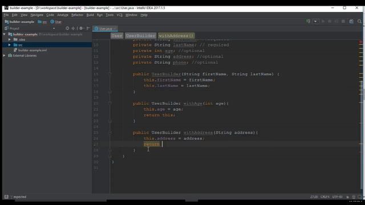Screen dimensions: 365x205
Task: Expand External Libraries node
Action: click(x=4, y=56)
